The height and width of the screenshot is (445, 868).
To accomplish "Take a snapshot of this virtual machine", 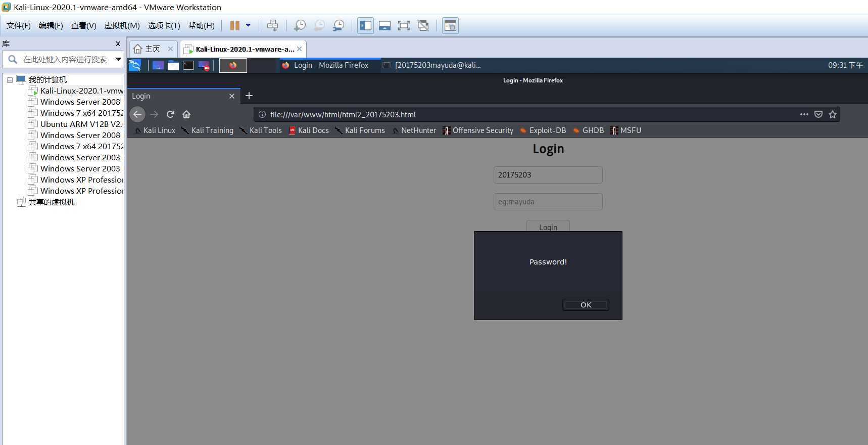I will click(x=300, y=25).
